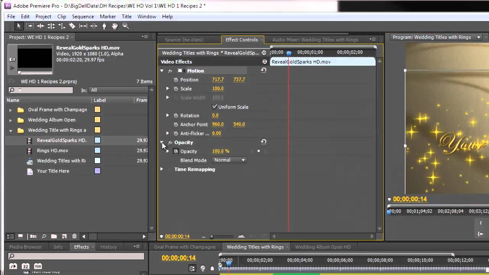Select the Ripple Edit tool
This screenshot has height=275, width=489.
(x=40, y=26)
